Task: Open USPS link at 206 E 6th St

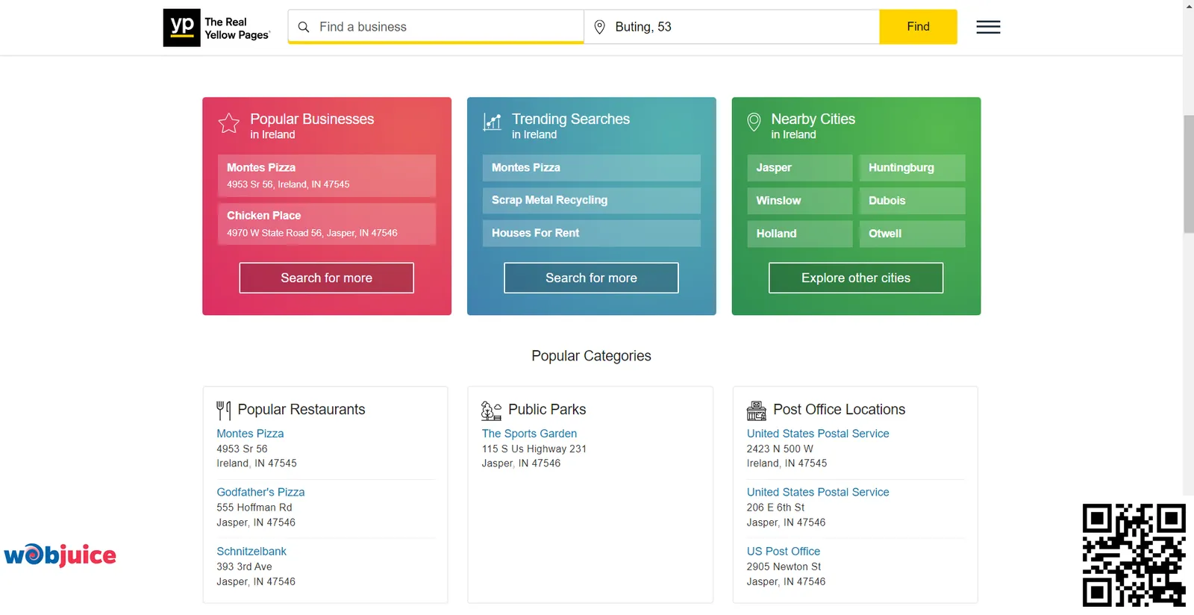Action: pyautogui.click(x=818, y=493)
